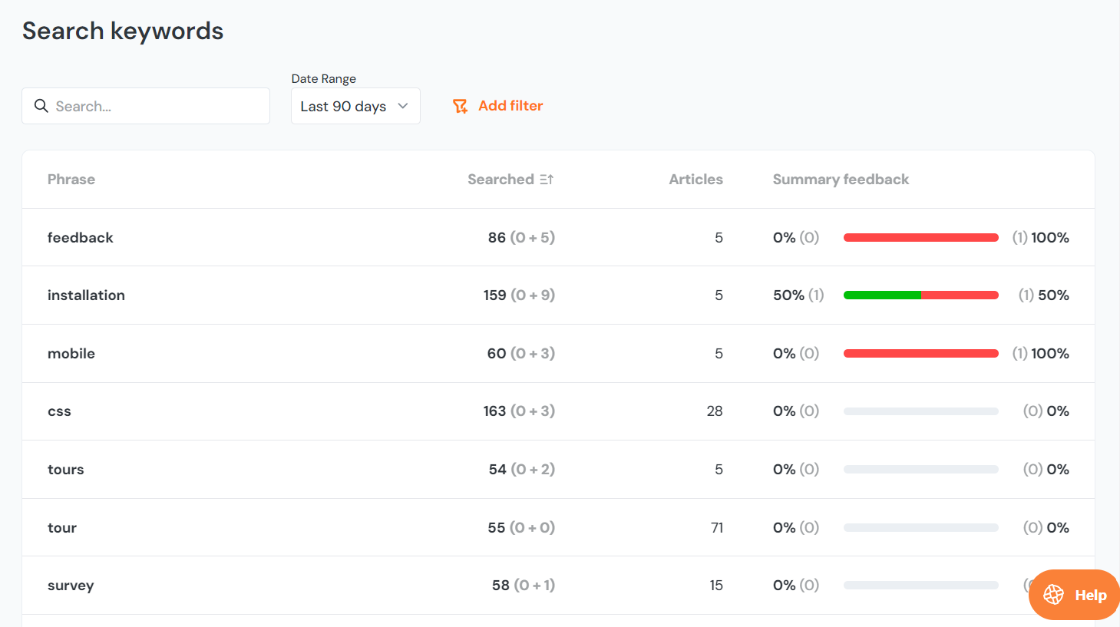Open the tours keyword phrase

pyautogui.click(x=66, y=470)
